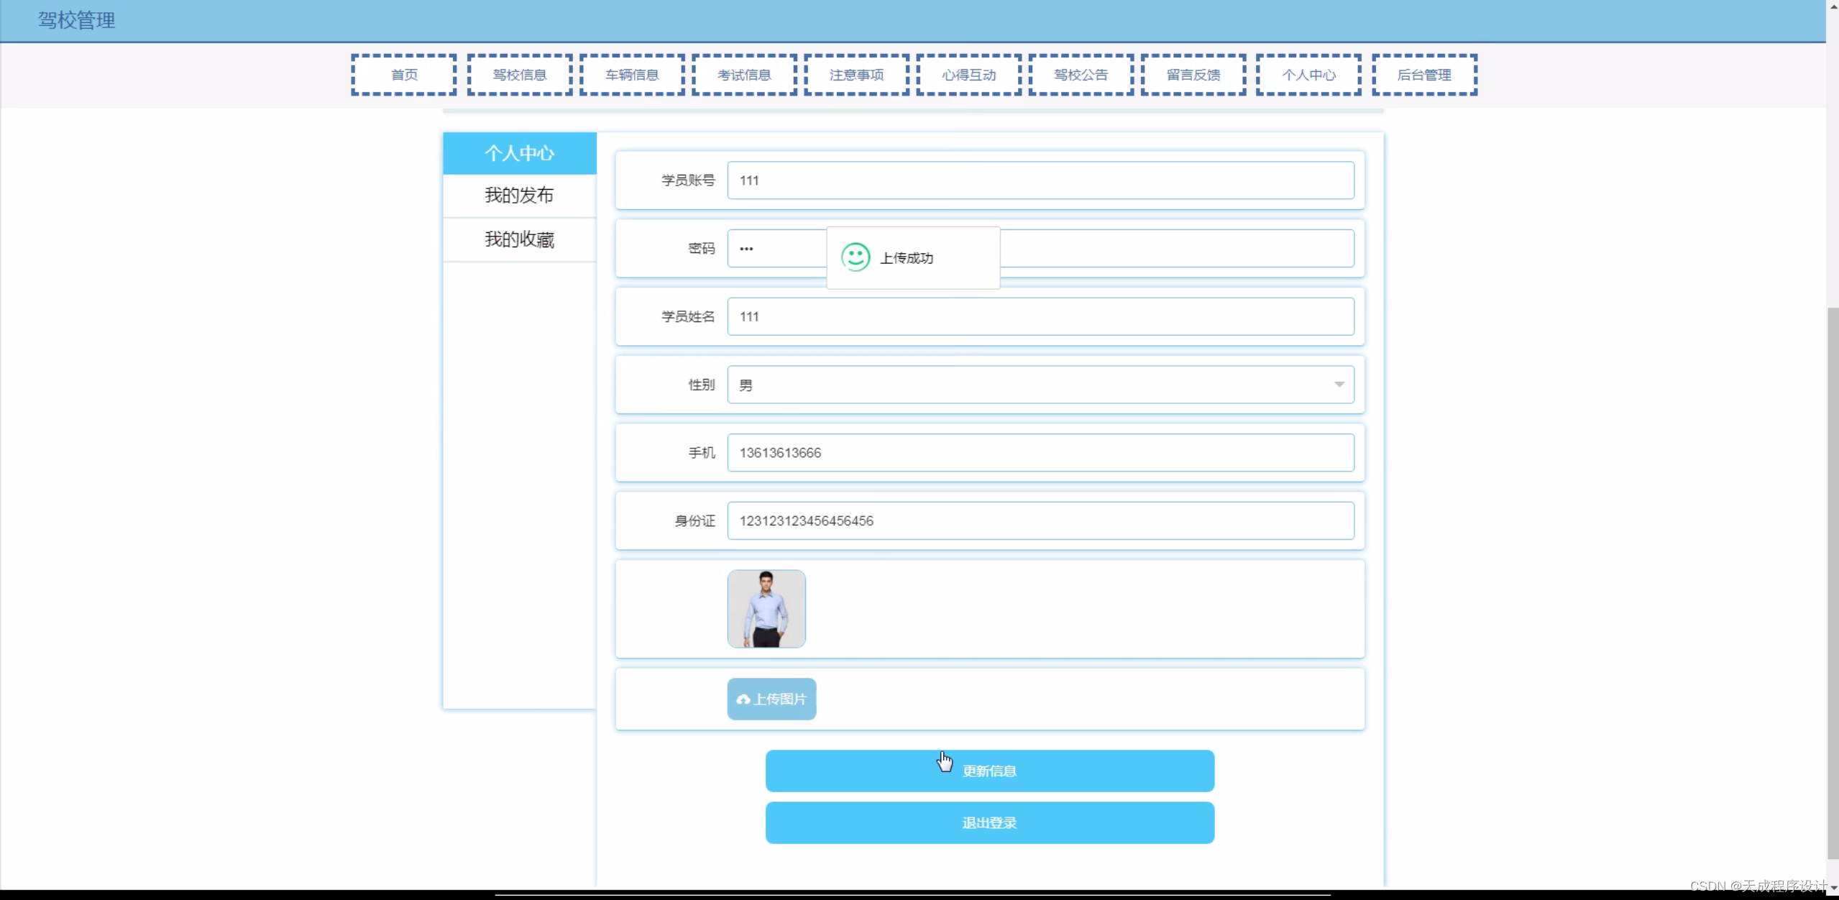Image resolution: width=1839 pixels, height=900 pixels.
Task: Click the student avatar photo thumbnail
Action: tap(766, 608)
